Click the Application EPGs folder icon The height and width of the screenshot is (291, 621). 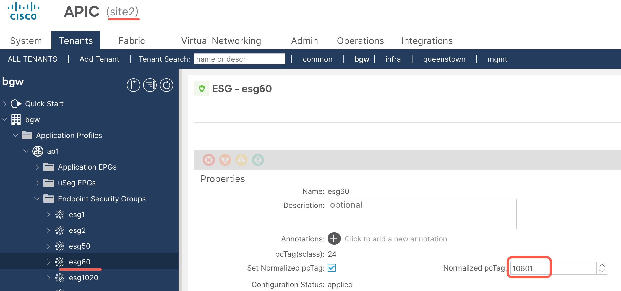49,167
